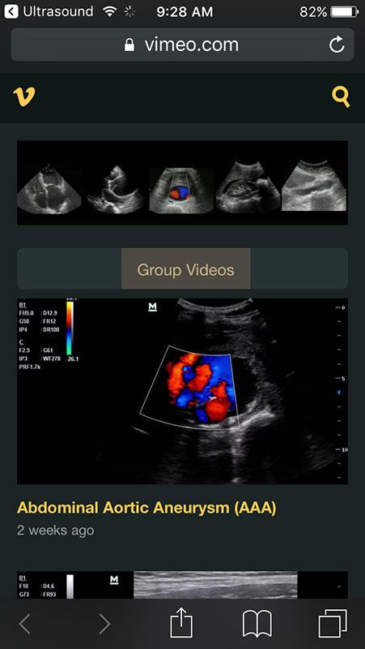Show open tabs in Safari
The height and width of the screenshot is (649, 365).
(333, 624)
